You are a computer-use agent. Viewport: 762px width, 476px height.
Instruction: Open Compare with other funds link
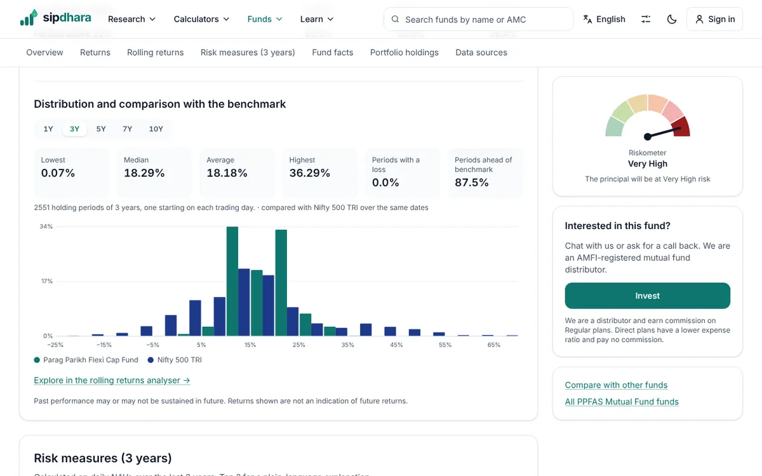coord(616,385)
